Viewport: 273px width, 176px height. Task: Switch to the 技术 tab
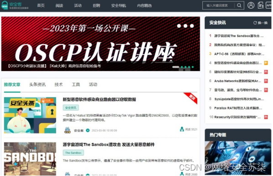click(x=58, y=85)
